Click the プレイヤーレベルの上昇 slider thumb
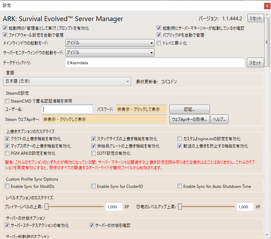The height and width of the screenshot is (239, 271). 46,207
